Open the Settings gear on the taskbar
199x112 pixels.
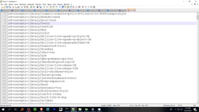tap(93, 109)
